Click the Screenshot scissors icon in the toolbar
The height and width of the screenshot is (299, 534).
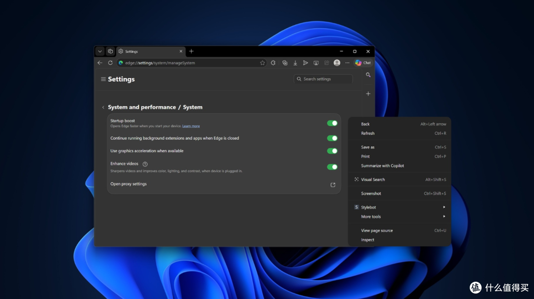click(x=316, y=63)
